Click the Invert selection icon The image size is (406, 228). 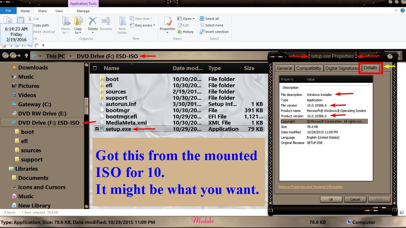pyautogui.click(x=202, y=32)
